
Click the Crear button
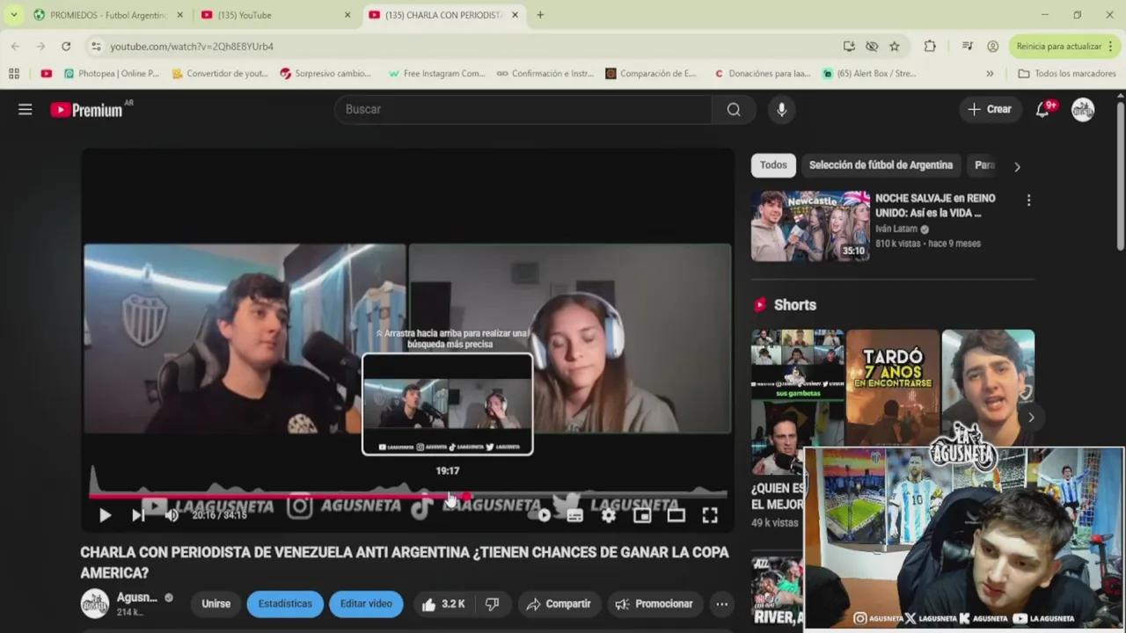990,109
